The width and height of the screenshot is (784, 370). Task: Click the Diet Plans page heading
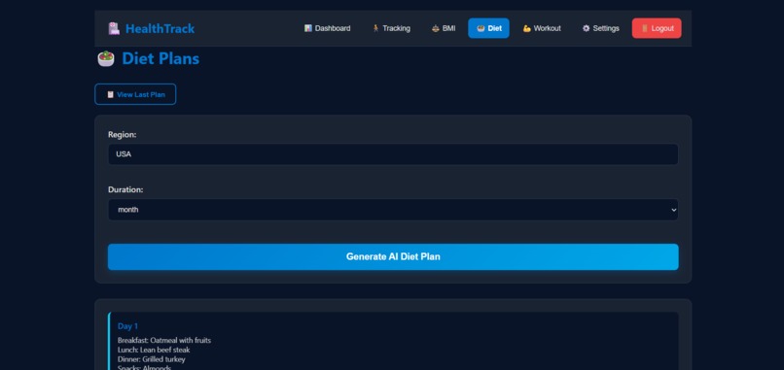coord(160,59)
